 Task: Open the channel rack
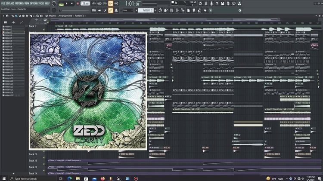(x=171, y=10)
